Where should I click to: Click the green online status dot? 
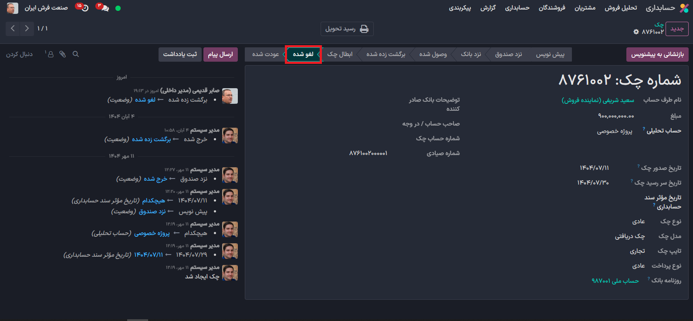118,8
